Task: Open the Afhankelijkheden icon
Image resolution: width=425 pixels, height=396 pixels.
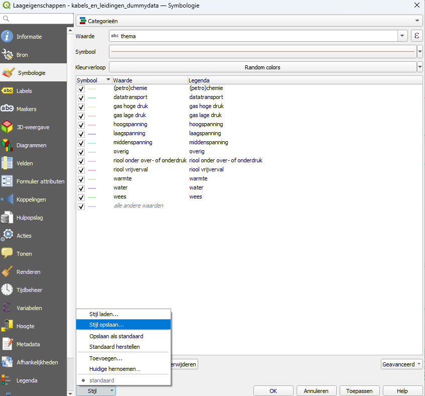Action: pyautogui.click(x=7, y=362)
